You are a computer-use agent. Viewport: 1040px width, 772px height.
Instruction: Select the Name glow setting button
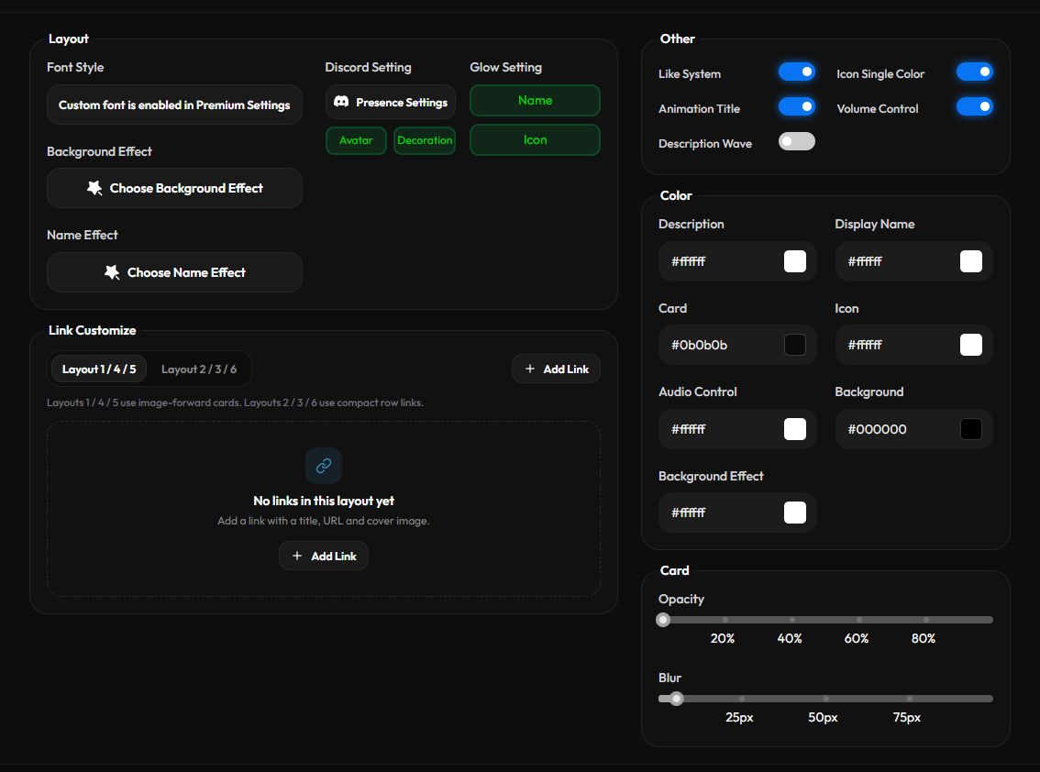[x=535, y=100]
